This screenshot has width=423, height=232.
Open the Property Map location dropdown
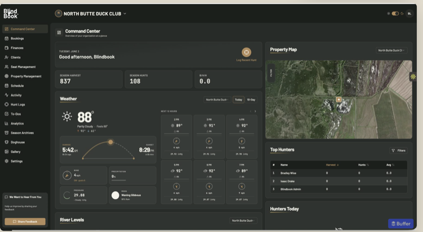pos(392,50)
